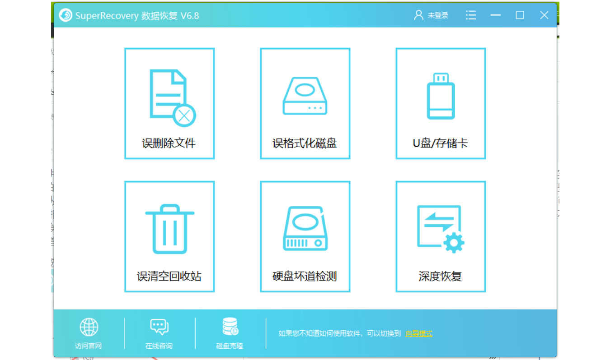This screenshot has width=610, height=360.
Task: Click the SuperRecovery logo icon
Action: coord(66,15)
